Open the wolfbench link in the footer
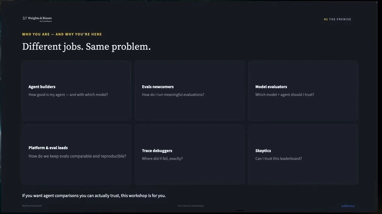Image resolution: width=382 pixels, height=214 pixels. click(x=348, y=206)
